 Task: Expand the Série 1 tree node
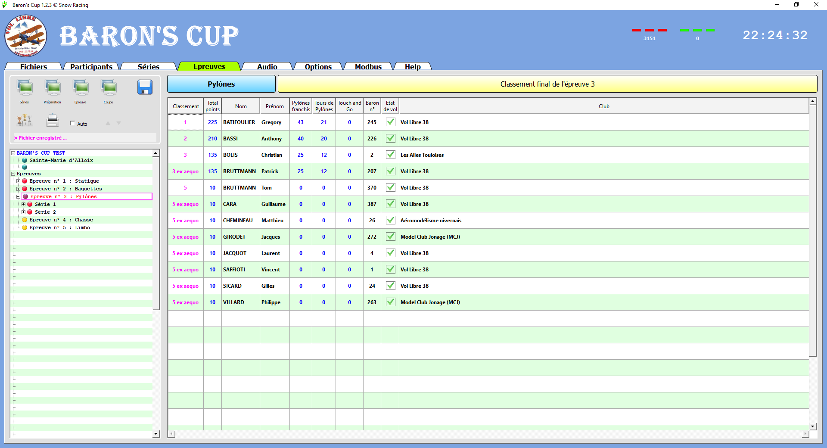[x=24, y=204]
